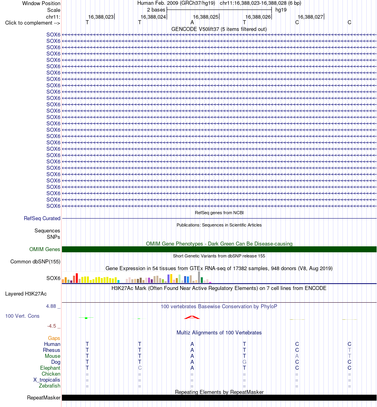Click the 'chr11:' ruler label

(53, 17)
